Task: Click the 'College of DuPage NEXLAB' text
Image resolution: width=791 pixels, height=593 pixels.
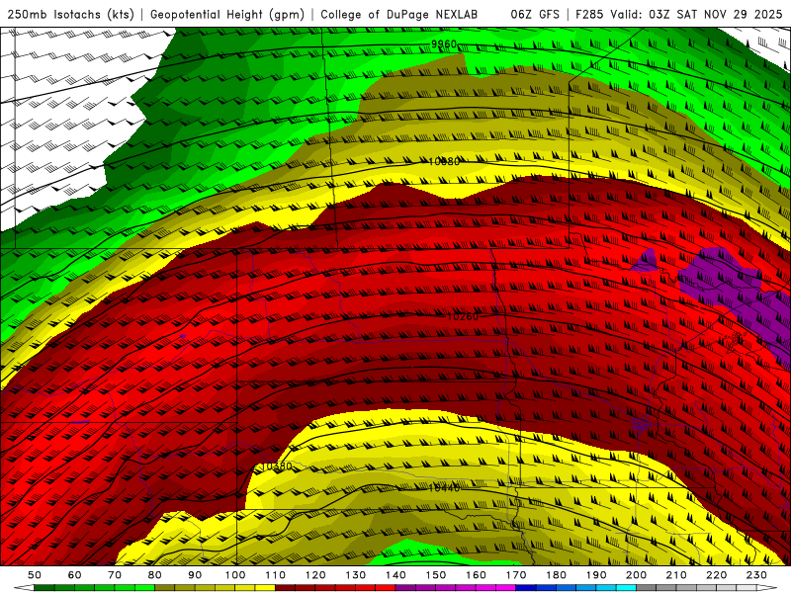Action: 399,14
